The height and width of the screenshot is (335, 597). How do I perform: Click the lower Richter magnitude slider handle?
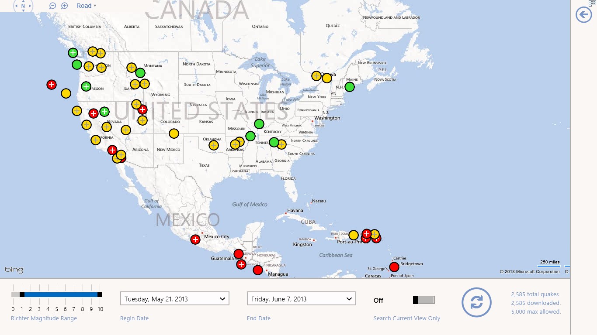coord(22,294)
